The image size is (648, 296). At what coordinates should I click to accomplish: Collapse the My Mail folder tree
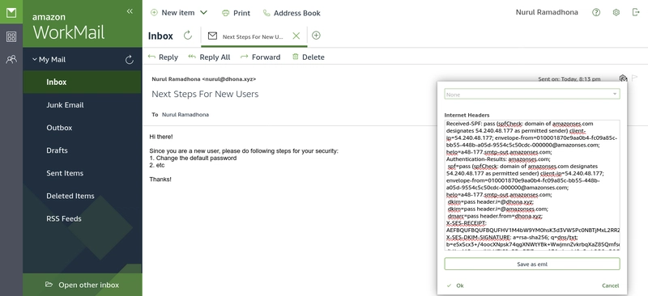pyautogui.click(x=35, y=60)
